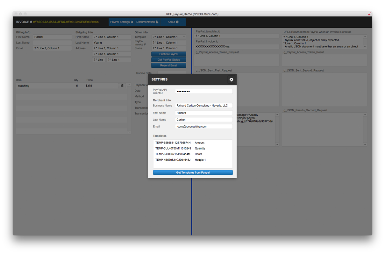Click the red lock icon in the title bar
The width and height of the screenshot is (385, 258).
[x=369, y=14]
